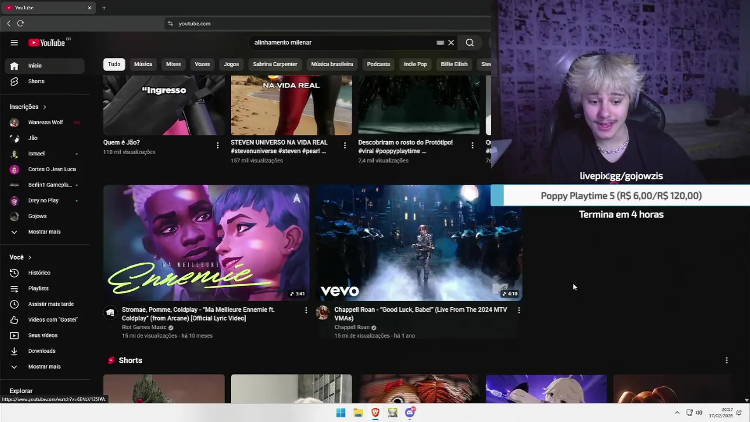The height and width of the screenshot is (422, 750).
Task: Open Discord from the taskbar
Action: coord(410,413)
